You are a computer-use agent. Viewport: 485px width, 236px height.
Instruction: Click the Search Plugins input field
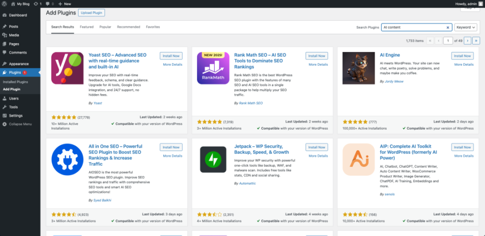[x=417, y=27]
